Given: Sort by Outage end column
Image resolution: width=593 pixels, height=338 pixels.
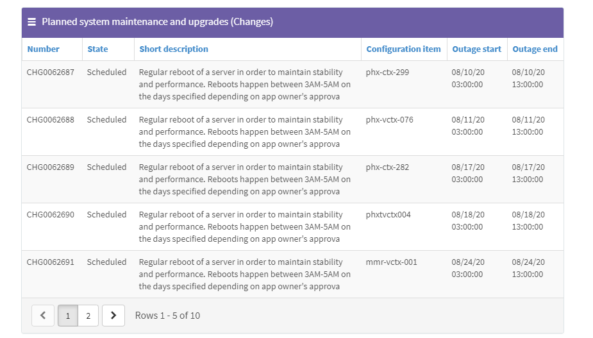Looking at the screenshot, I should [x=535, y=49].
